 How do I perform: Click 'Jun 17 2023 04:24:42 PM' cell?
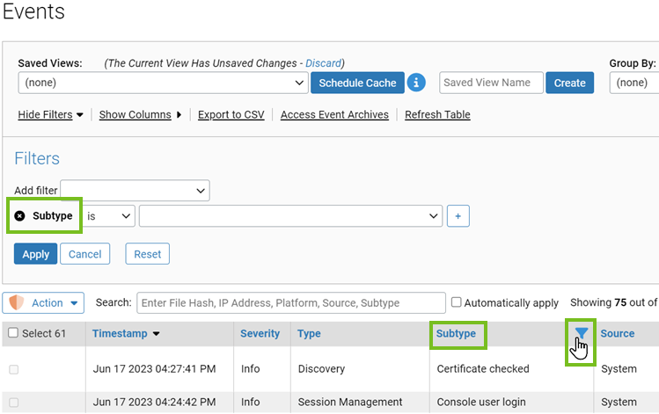click(x=154, y=402)
